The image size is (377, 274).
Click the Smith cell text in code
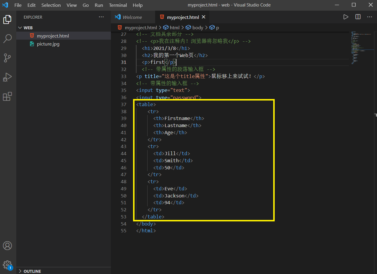[171, 160]
